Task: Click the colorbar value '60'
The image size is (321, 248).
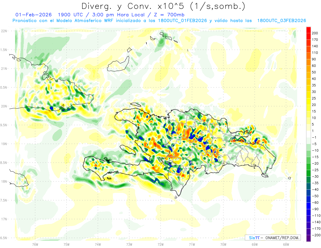Action: pyautogui.click(x=314, y=66)
